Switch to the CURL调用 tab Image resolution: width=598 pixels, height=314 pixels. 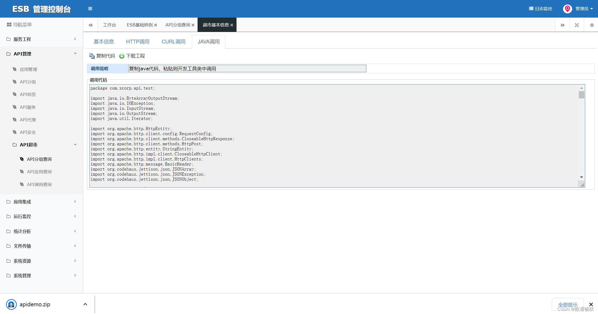pyautogui.click(x=174, y=42)
